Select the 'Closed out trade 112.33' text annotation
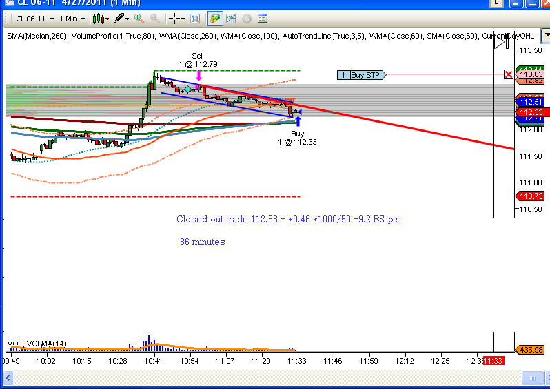 (x=288, y=220)
